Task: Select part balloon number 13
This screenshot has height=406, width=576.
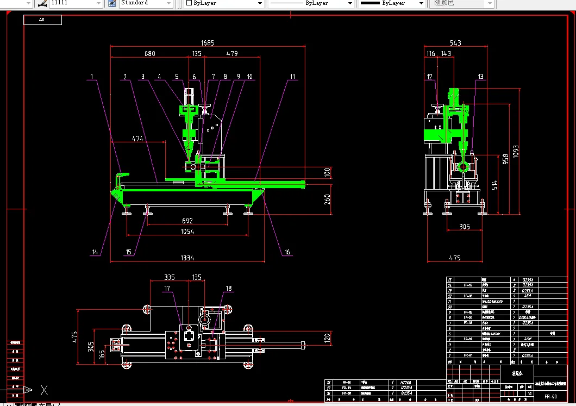Action: pyautogui.click(x=481, y=77)
